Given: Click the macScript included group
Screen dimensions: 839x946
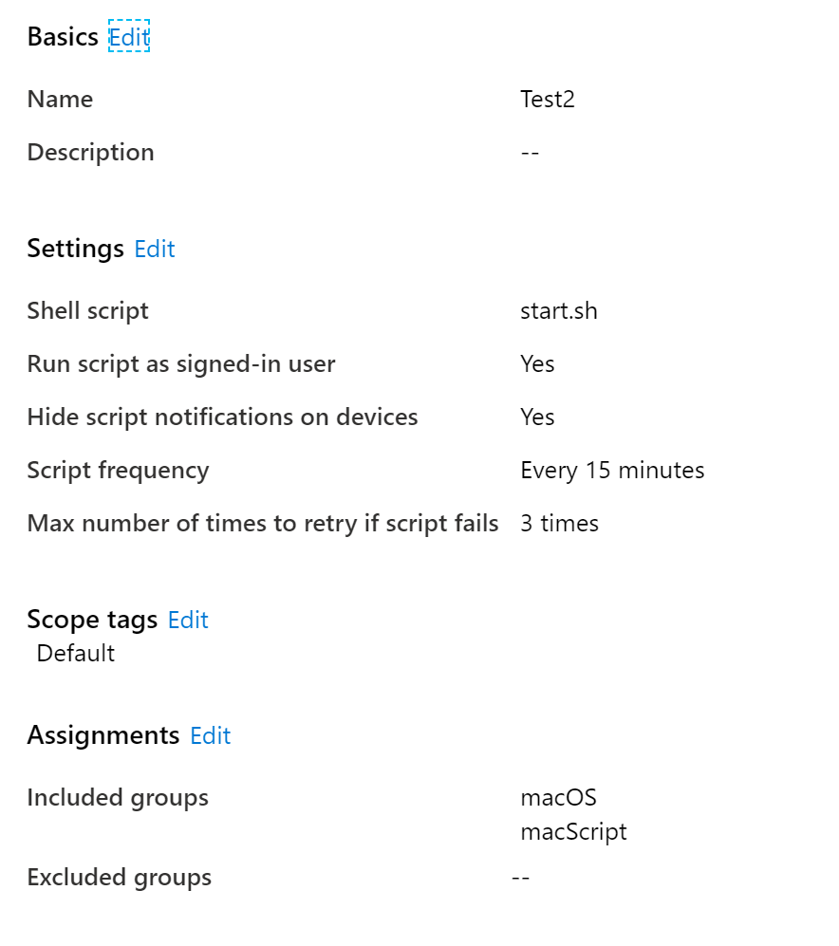Looking at the screenshot, I should pyautogui.click(x=573, y=832).
